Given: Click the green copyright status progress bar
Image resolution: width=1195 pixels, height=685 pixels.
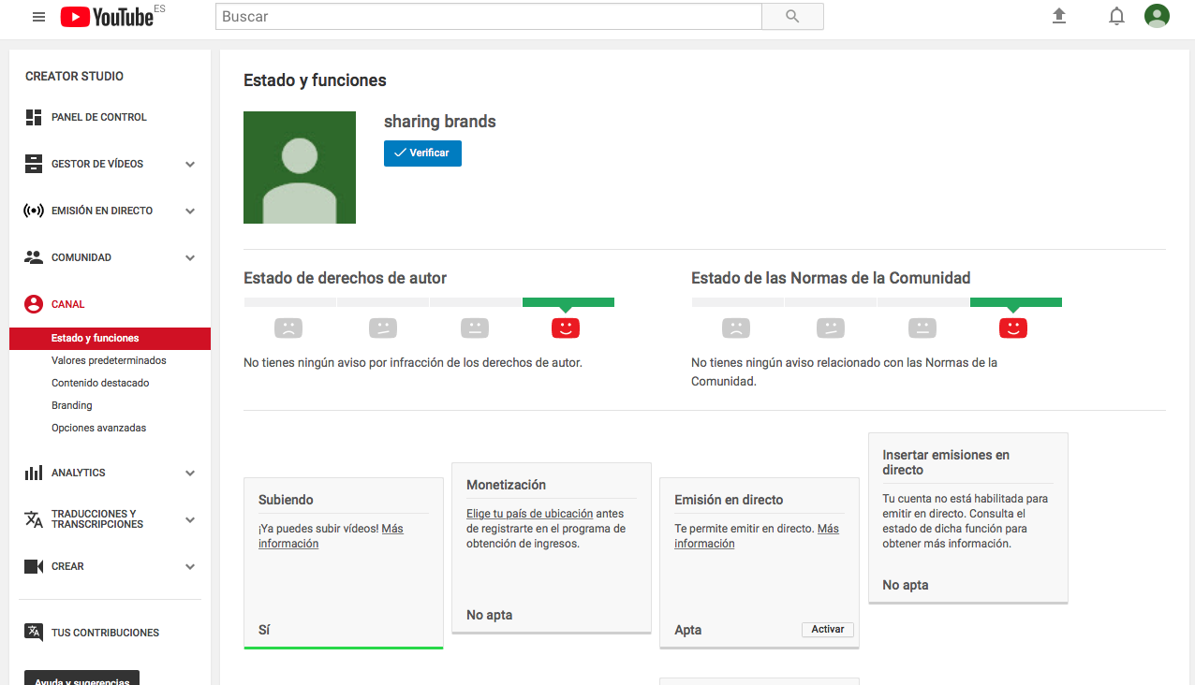Looking at the screenshot, I should coord(568,301).
